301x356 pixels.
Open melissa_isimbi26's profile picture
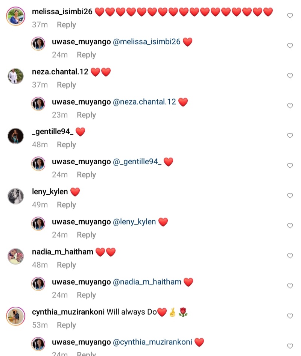(15, 16)
